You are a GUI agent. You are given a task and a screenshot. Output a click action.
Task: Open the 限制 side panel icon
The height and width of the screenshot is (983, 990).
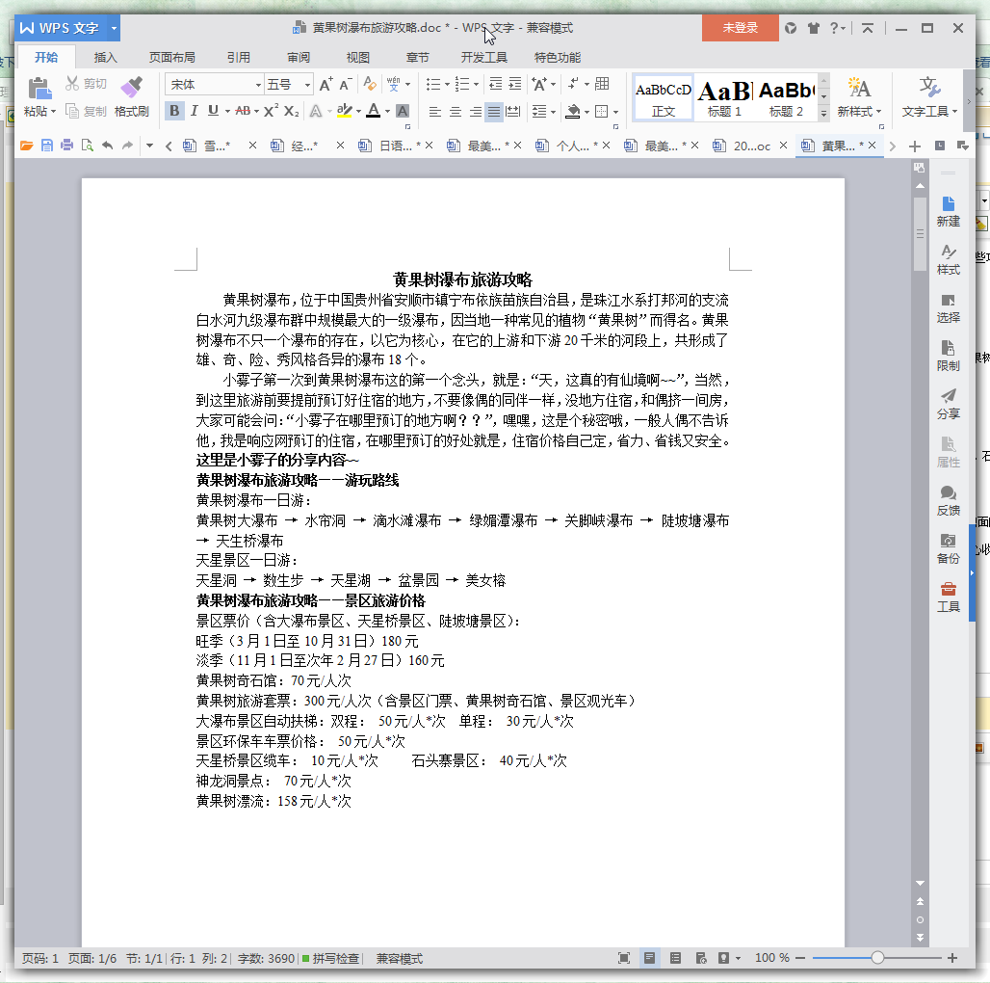tap(948, 356)
